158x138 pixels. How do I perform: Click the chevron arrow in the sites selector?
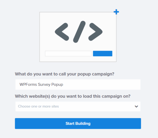(136, 107)
